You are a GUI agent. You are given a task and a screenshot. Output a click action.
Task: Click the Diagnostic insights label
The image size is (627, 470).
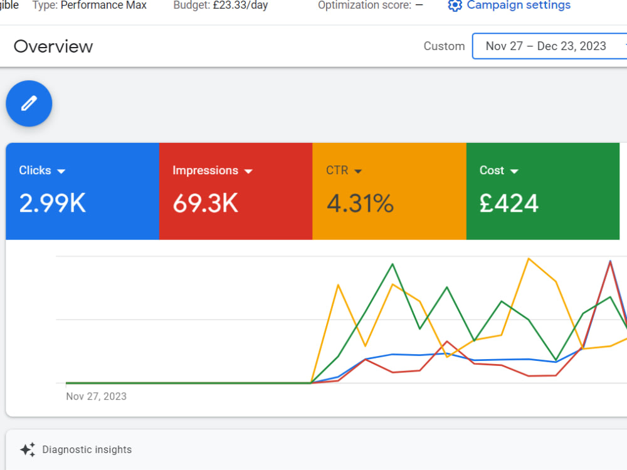[x=87, y=449]
